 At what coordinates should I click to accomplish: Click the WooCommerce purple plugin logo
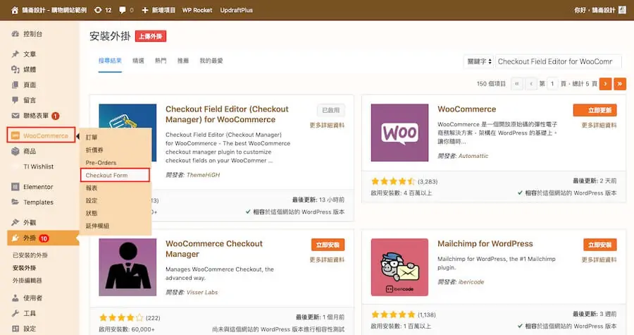pos(399,133)
